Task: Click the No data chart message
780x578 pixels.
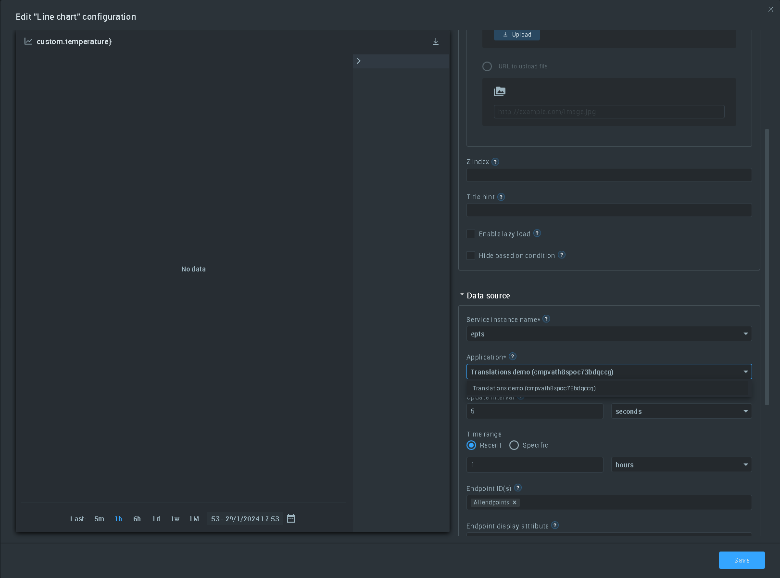Action: [193, 269]
